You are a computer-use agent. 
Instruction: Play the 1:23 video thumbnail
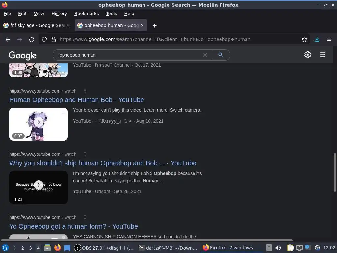coord(39,187)
